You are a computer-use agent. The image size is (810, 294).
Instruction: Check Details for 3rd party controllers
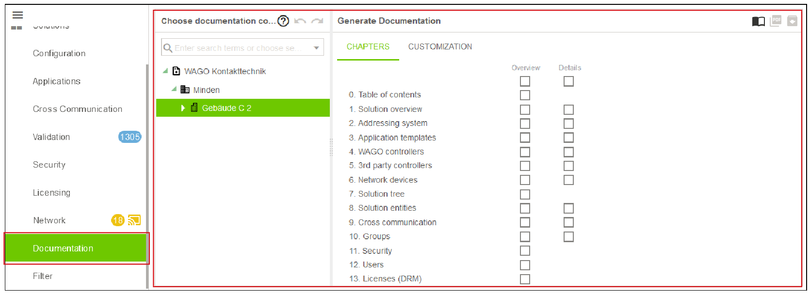tap(568, 166)
